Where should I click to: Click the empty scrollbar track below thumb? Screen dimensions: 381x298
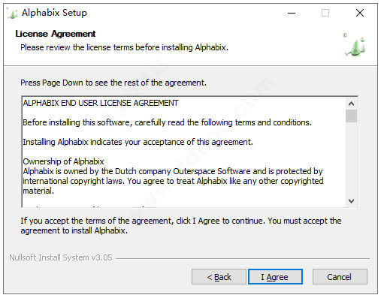tap(351, 159)
